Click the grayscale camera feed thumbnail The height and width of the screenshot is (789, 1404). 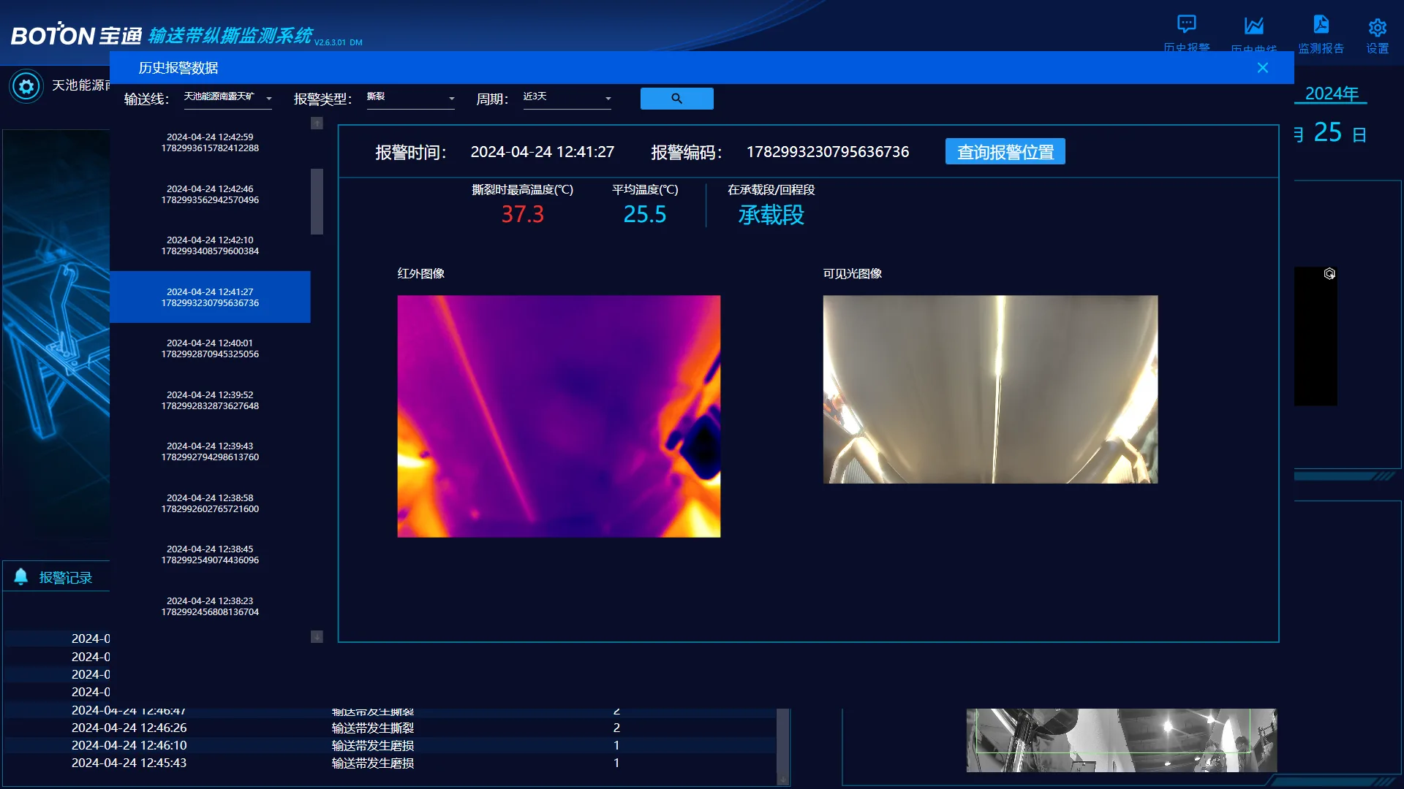(1121, 740)
